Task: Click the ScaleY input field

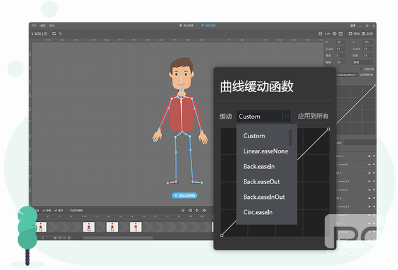Action: coord(368,49)
